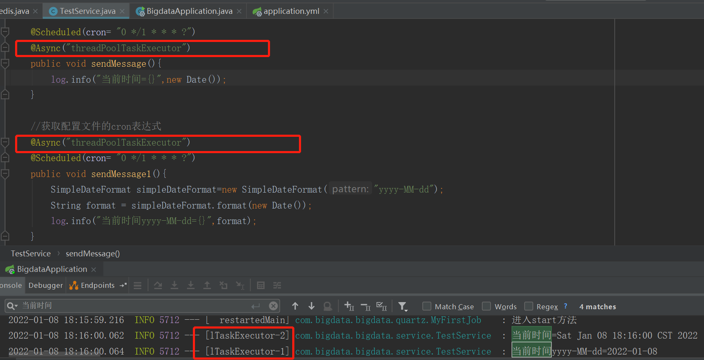Screen dimensions: 704x360
Task: Click Show Execution Point icon in debugger toolbar
Action: click(x=138, y=286)
